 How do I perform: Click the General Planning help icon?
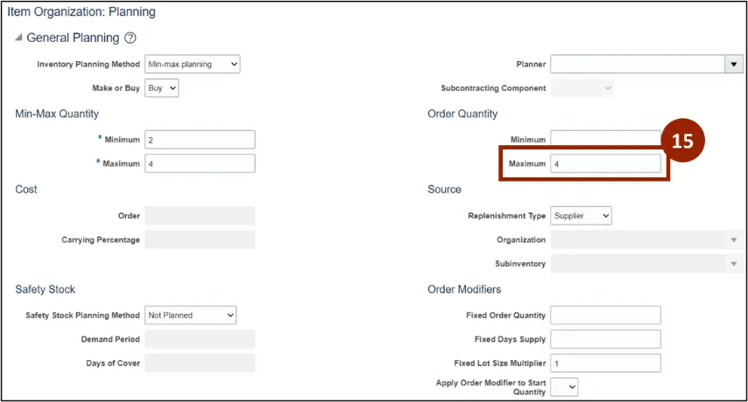(131, 38)
